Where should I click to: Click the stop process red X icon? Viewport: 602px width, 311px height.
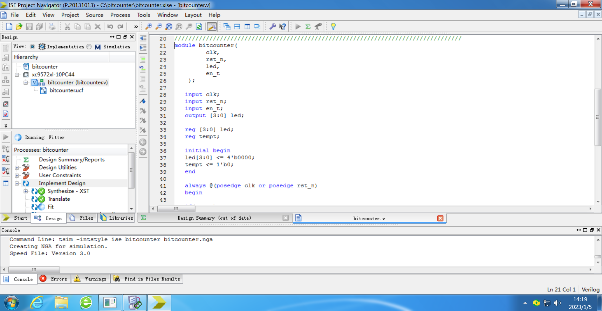(6, 159)
